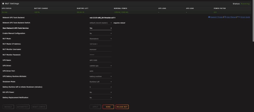Open the Shutdown Mode dropdown
This screenshot has width=254, height=112.
[x=101, y=82]
